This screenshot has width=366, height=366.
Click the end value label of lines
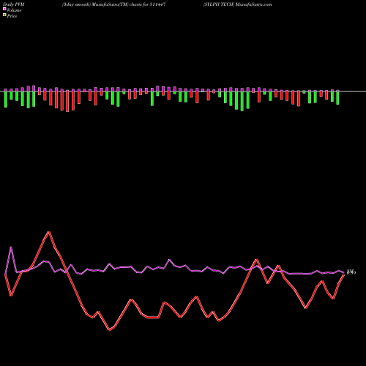coord(351,272)
